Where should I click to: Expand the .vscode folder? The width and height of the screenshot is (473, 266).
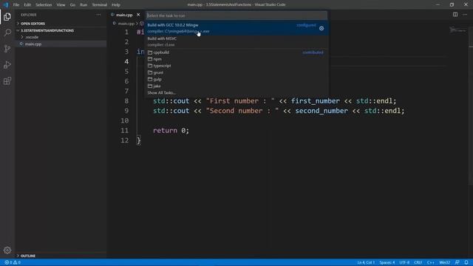pyautogui.click(x=61, y=37)
